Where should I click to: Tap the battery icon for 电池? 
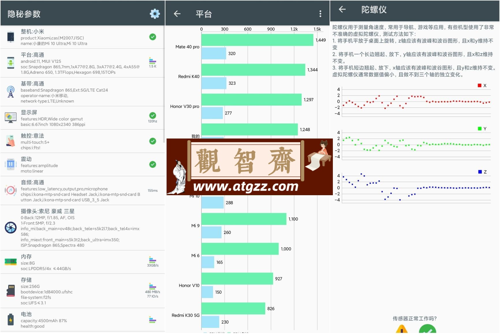click(11, 320)
